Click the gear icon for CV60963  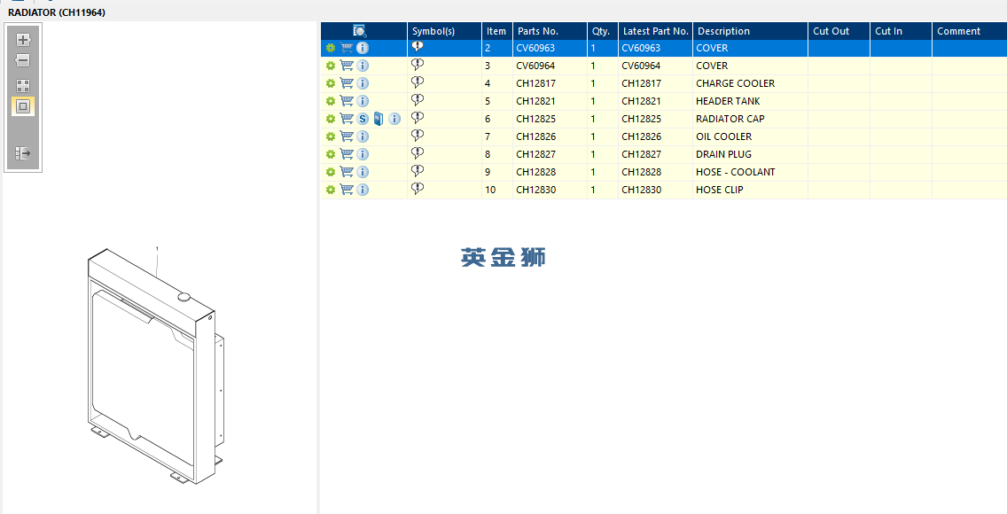(330, 48)
